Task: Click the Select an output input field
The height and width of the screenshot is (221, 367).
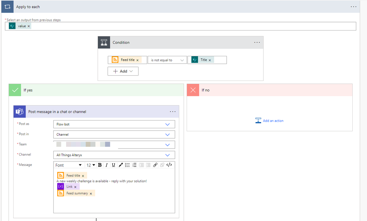Action: tap(180, 26)
